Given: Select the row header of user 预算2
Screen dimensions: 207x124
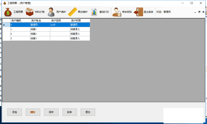Looking at the screenshot, I should coord(6,34).
